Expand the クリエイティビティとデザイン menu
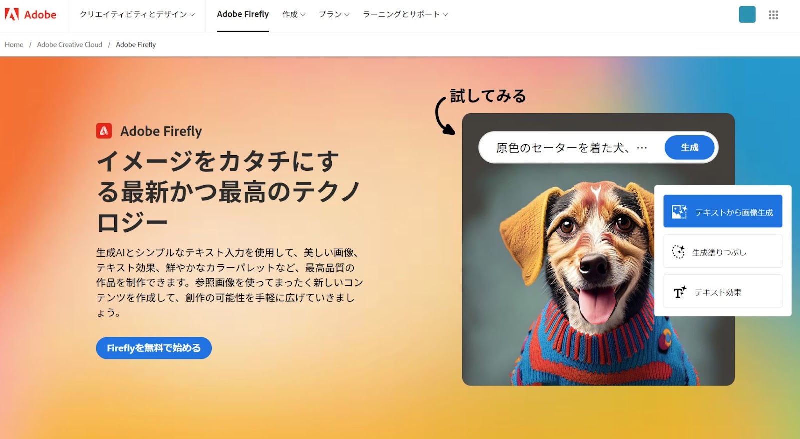The image size is (800, 439). tap(137, 15)
